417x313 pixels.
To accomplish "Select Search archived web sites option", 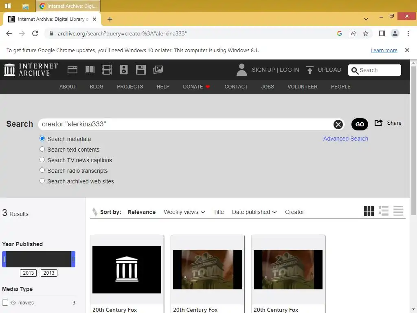I will click(x=42, y=181).
